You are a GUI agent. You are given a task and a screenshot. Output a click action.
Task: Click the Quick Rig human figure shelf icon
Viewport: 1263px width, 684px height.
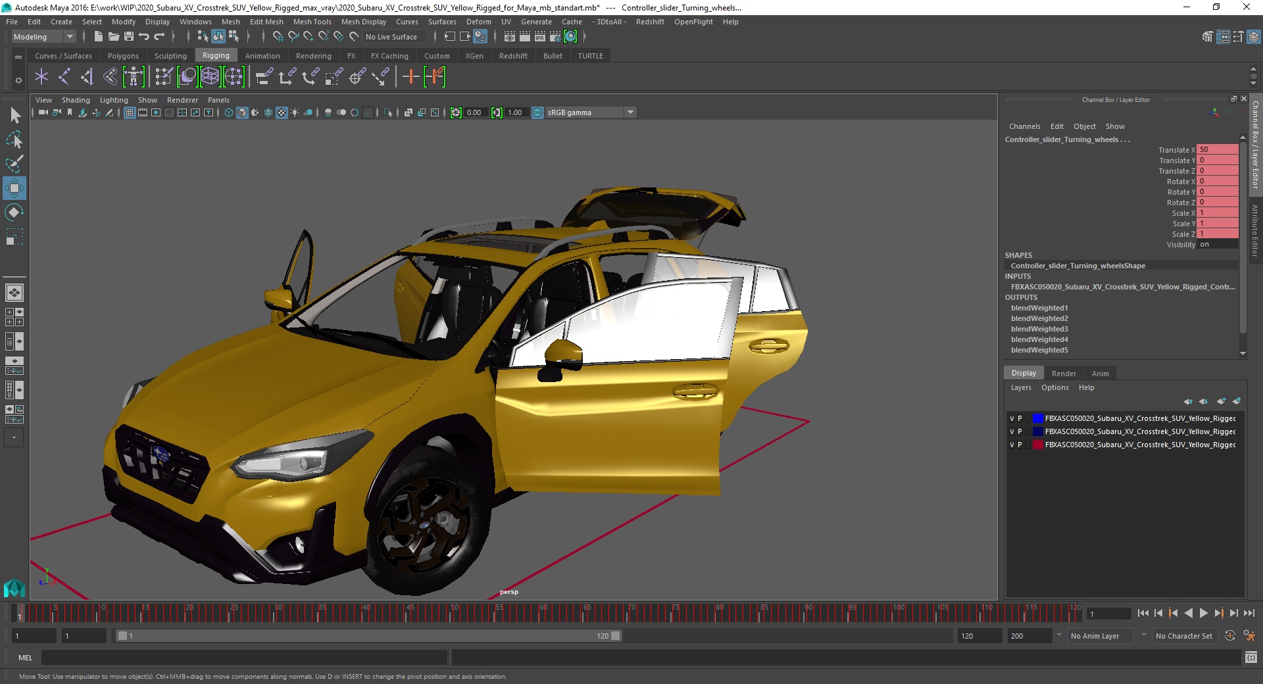point(134,77)
